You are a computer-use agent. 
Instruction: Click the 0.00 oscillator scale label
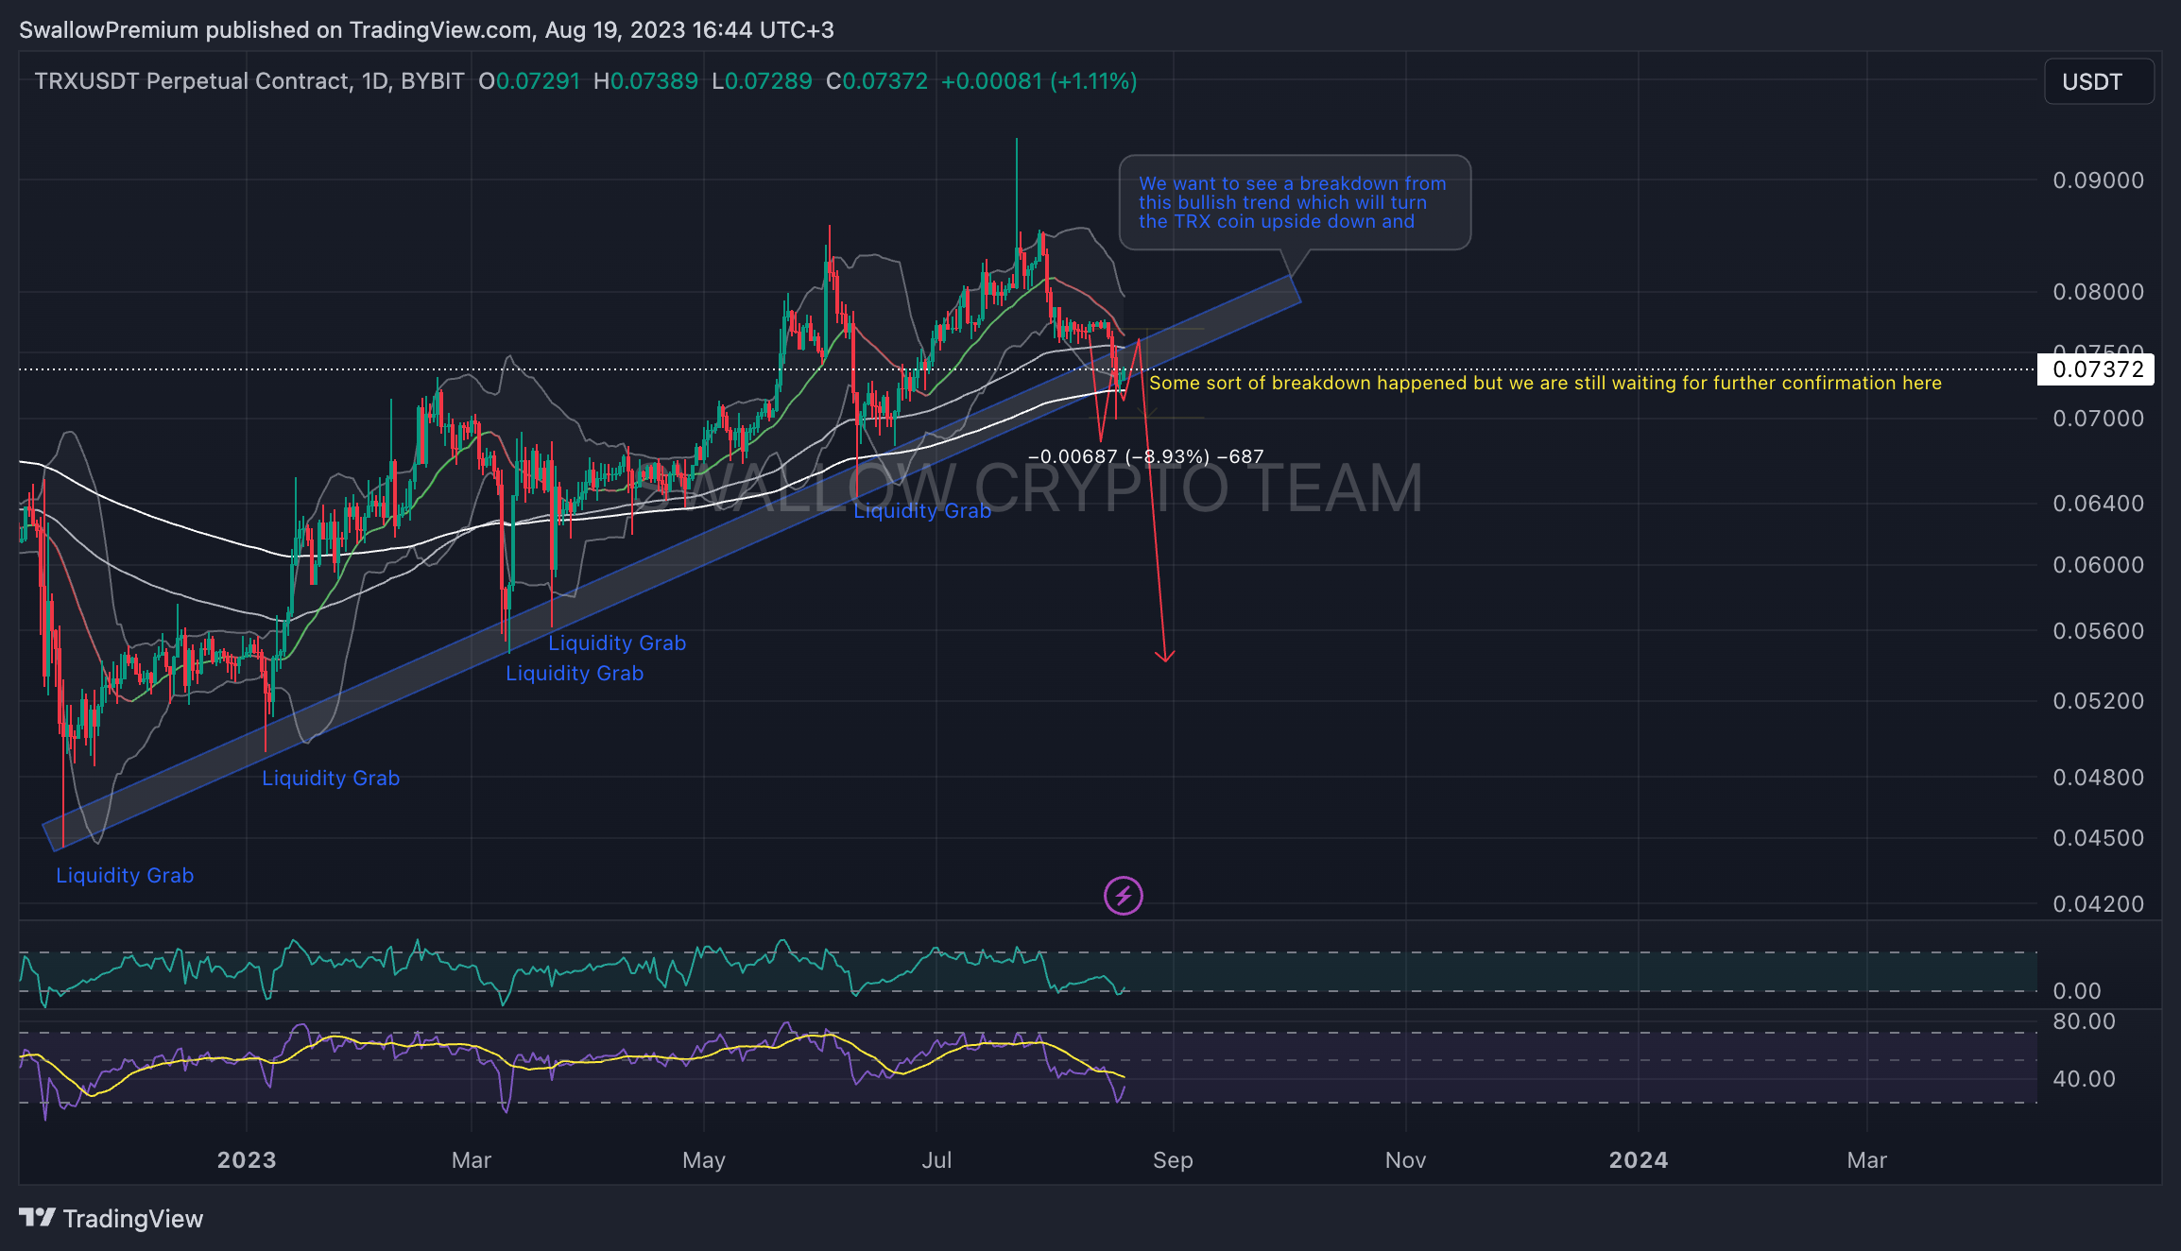click(x=2077, y=990)
